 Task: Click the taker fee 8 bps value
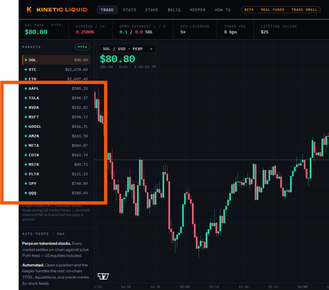[230, 32]
